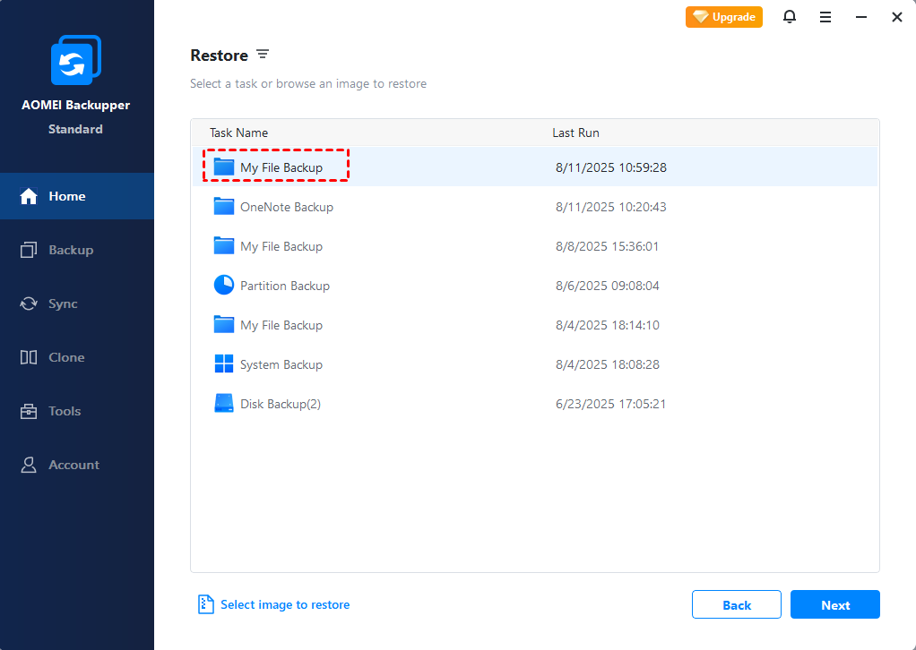The width and height of the screenshot is (916, 650).
Task: Click the Disk Backup(2) drive icon
Action: pos(224,404)
